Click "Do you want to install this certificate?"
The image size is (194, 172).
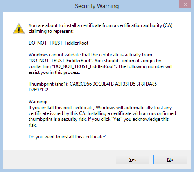click(67, 137)
